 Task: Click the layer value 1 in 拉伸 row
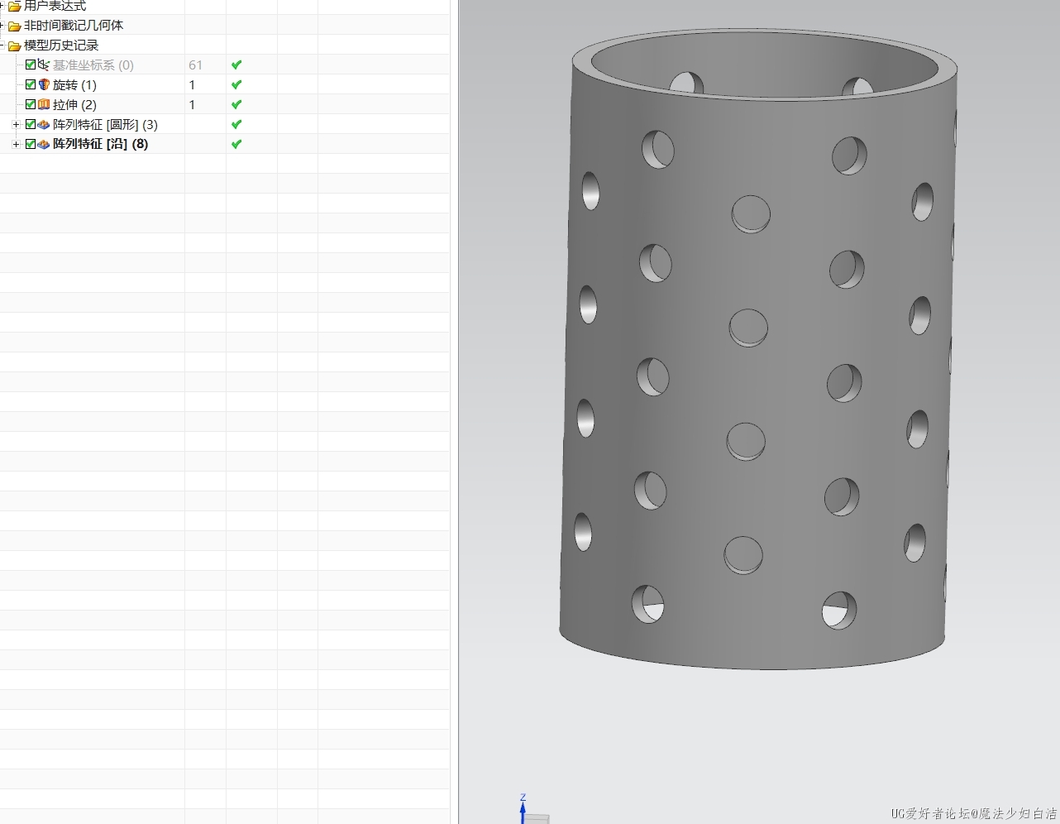[x=192, y=104]
